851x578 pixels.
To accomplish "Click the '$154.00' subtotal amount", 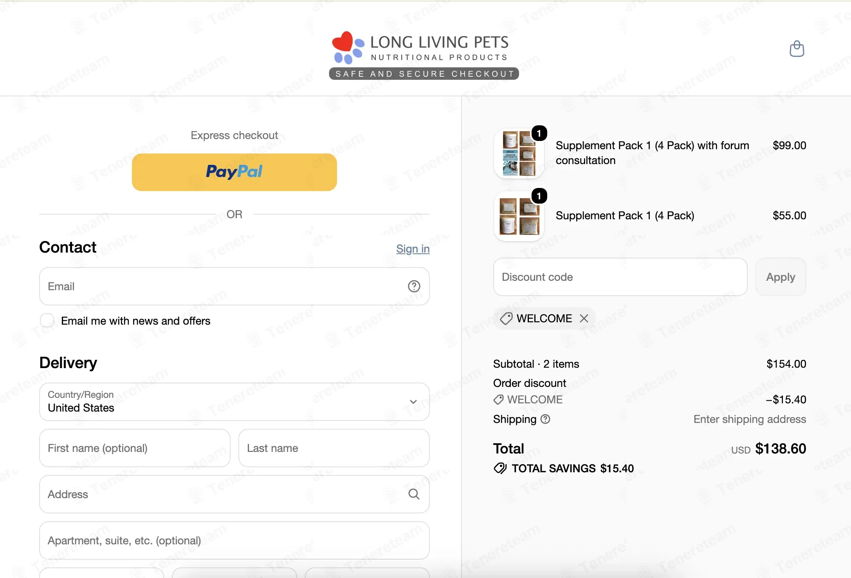I will [x=786, y=364].
